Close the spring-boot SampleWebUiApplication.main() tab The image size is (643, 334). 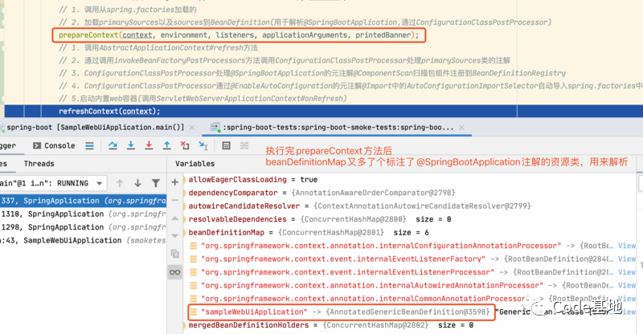coord(191,128)
